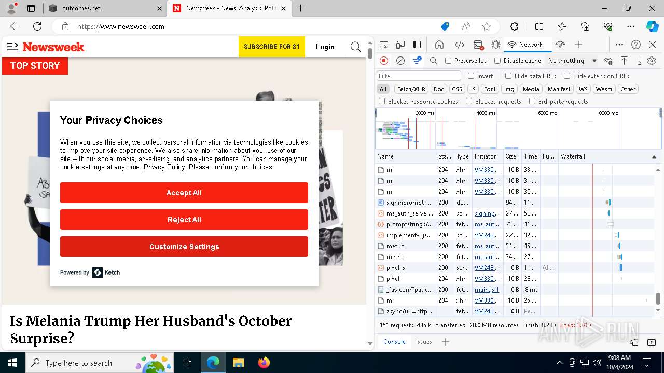Open browser Extensions puzzle icon
The height and width of the screenshot is (373, 664).
[x=514, y=26]
